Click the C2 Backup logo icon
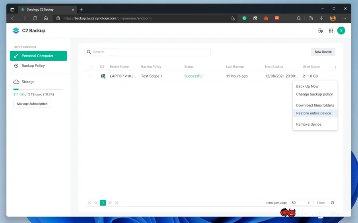Image resolution: width=358 pixels, height=223 pixels. pyautogui.click(x=16, y=31)
